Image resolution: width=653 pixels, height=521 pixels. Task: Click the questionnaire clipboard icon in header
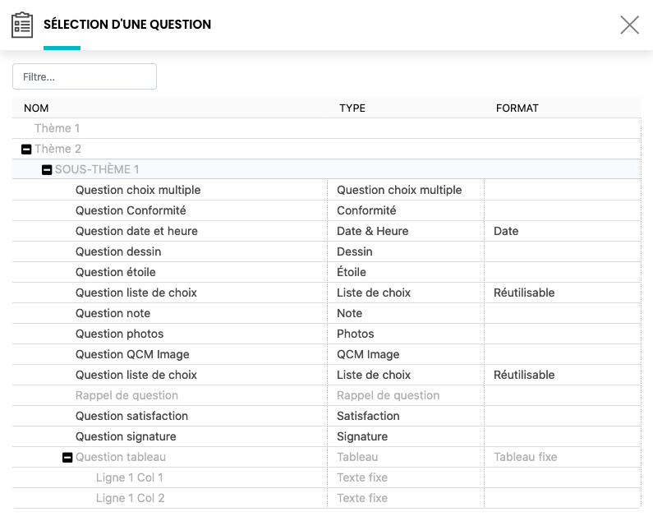pos(22,25)
